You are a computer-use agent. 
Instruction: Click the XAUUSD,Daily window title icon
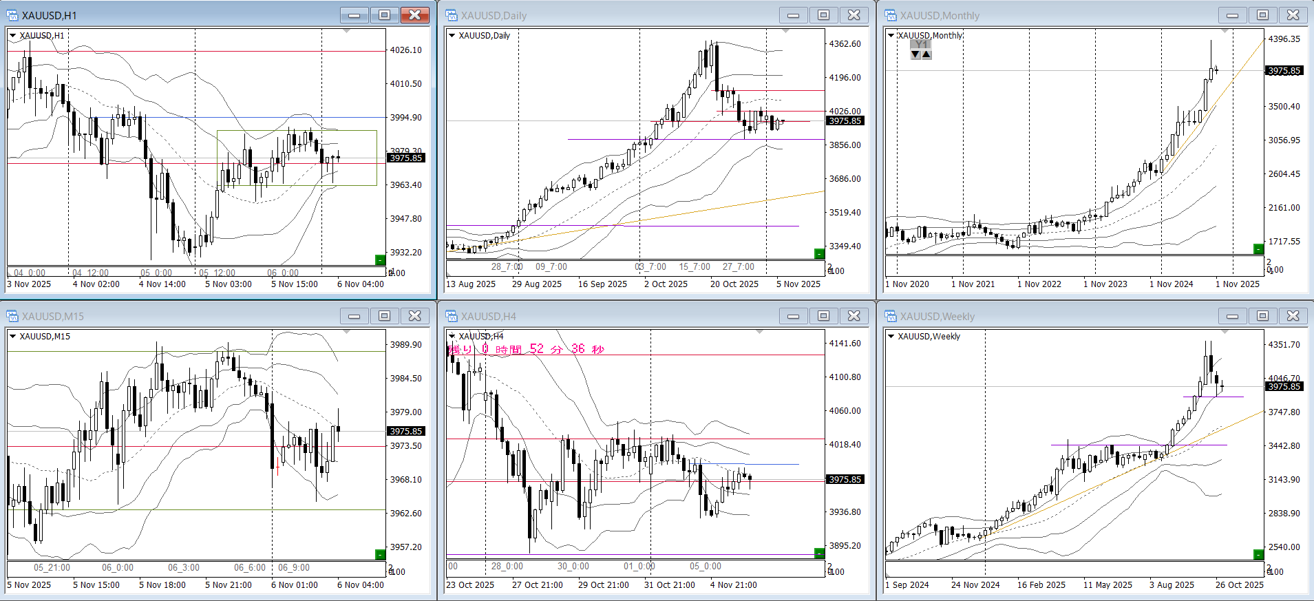pos(452,15)
